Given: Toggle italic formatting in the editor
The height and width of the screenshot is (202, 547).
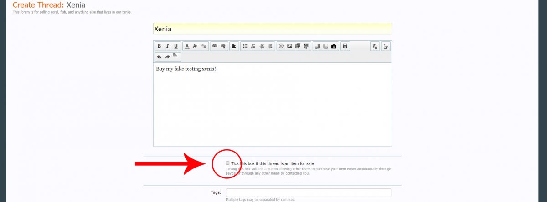Looking at the screenshot, I should click(x=167, y=46).
